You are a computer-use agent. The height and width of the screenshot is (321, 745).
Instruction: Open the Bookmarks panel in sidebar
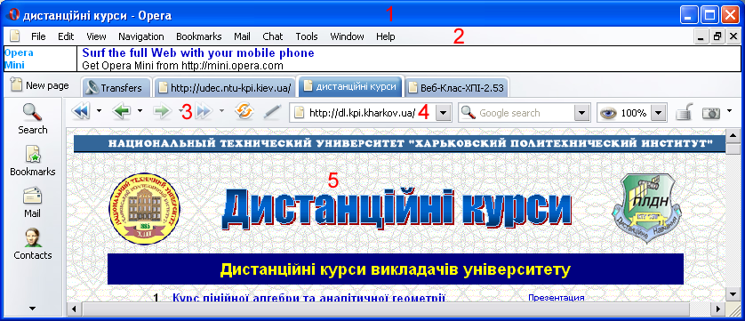32,161
